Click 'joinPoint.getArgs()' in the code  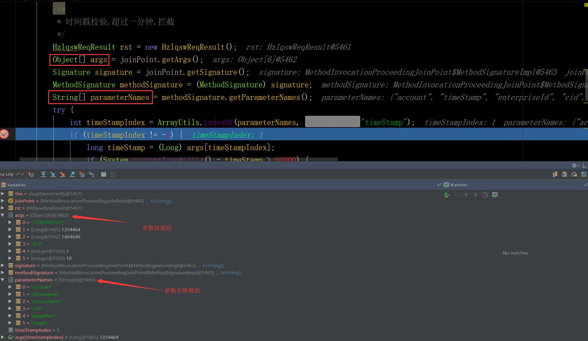pos(159,60)
